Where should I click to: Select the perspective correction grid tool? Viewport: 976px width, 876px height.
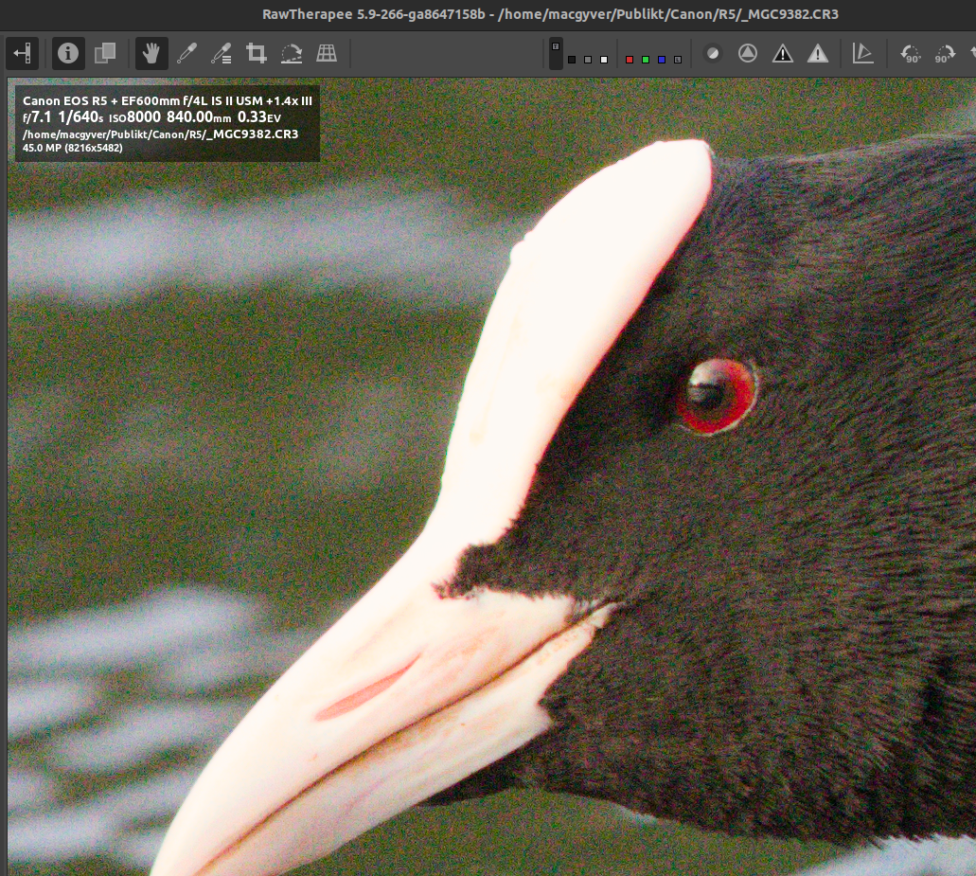327,53
